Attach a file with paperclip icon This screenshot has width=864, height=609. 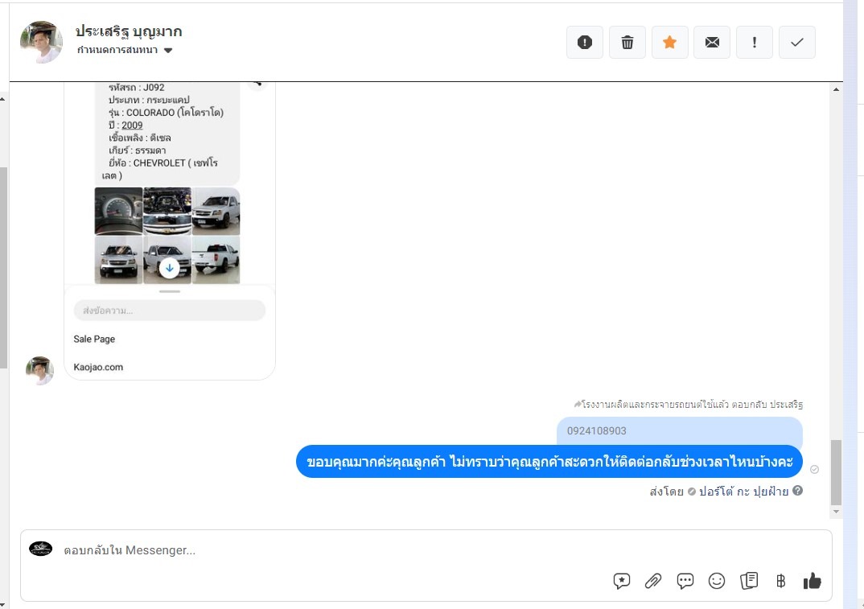pyautogui.click(x=653, y=581)
